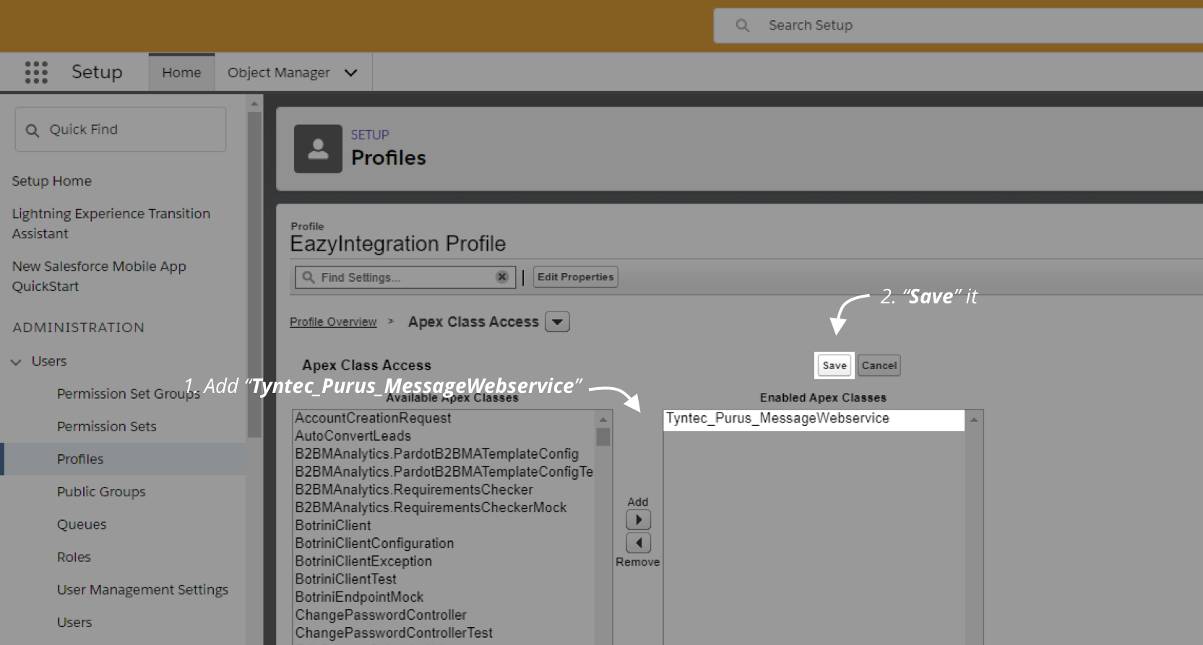Select BotriniEndpointMock in available classes
Image resolution: width=1203 pixels, height=645 pixels.
pyautogui.click(x=359, y=597)
